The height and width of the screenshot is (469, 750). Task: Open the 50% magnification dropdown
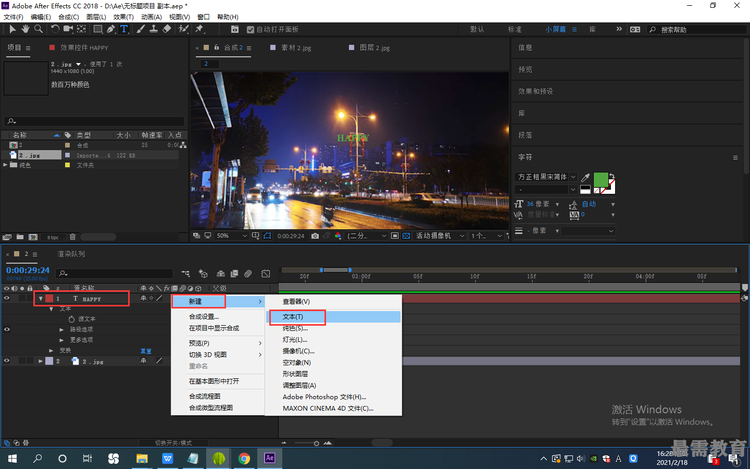[x=232, y=236]
